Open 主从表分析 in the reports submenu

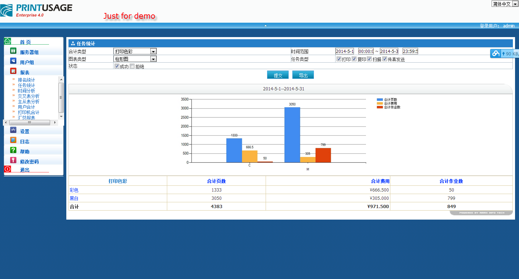coord(29,102)
